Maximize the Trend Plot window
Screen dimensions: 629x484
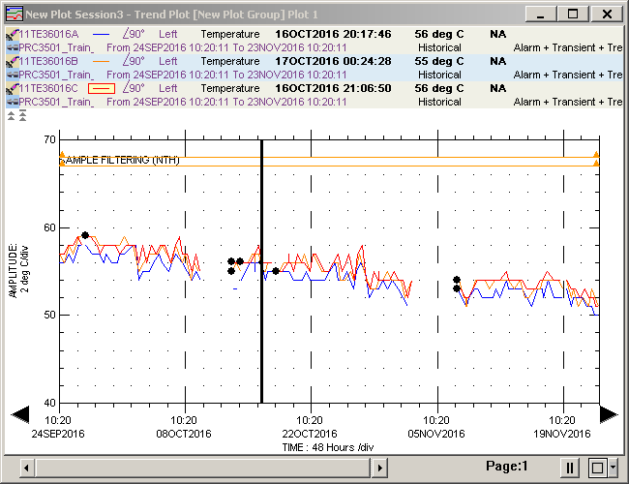(573, 14)
